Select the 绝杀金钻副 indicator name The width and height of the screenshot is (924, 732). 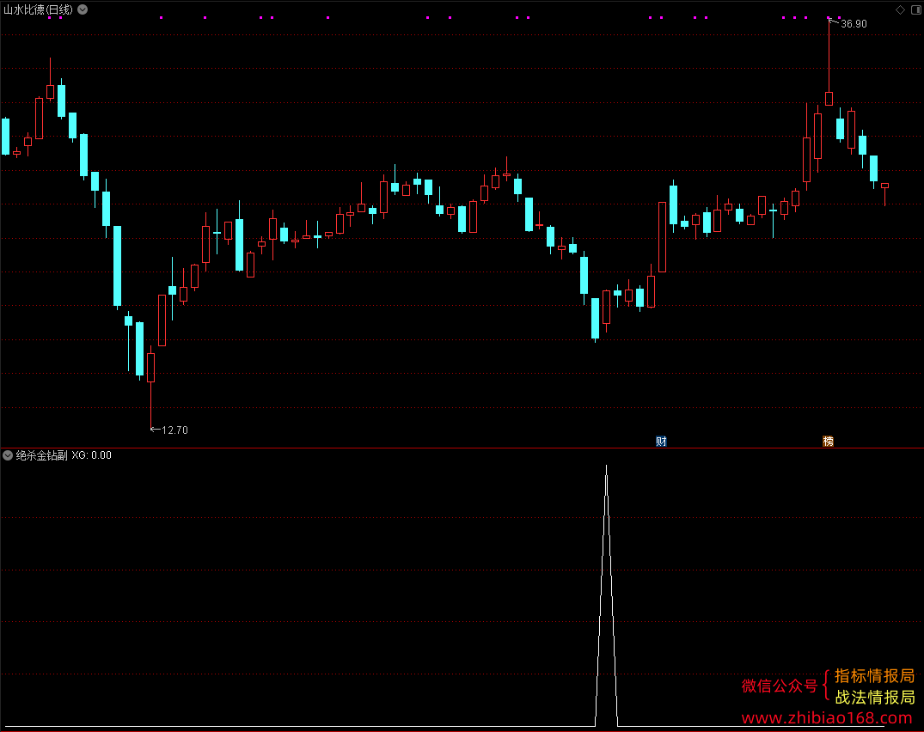pyautogui.click(x=42, y=455)
